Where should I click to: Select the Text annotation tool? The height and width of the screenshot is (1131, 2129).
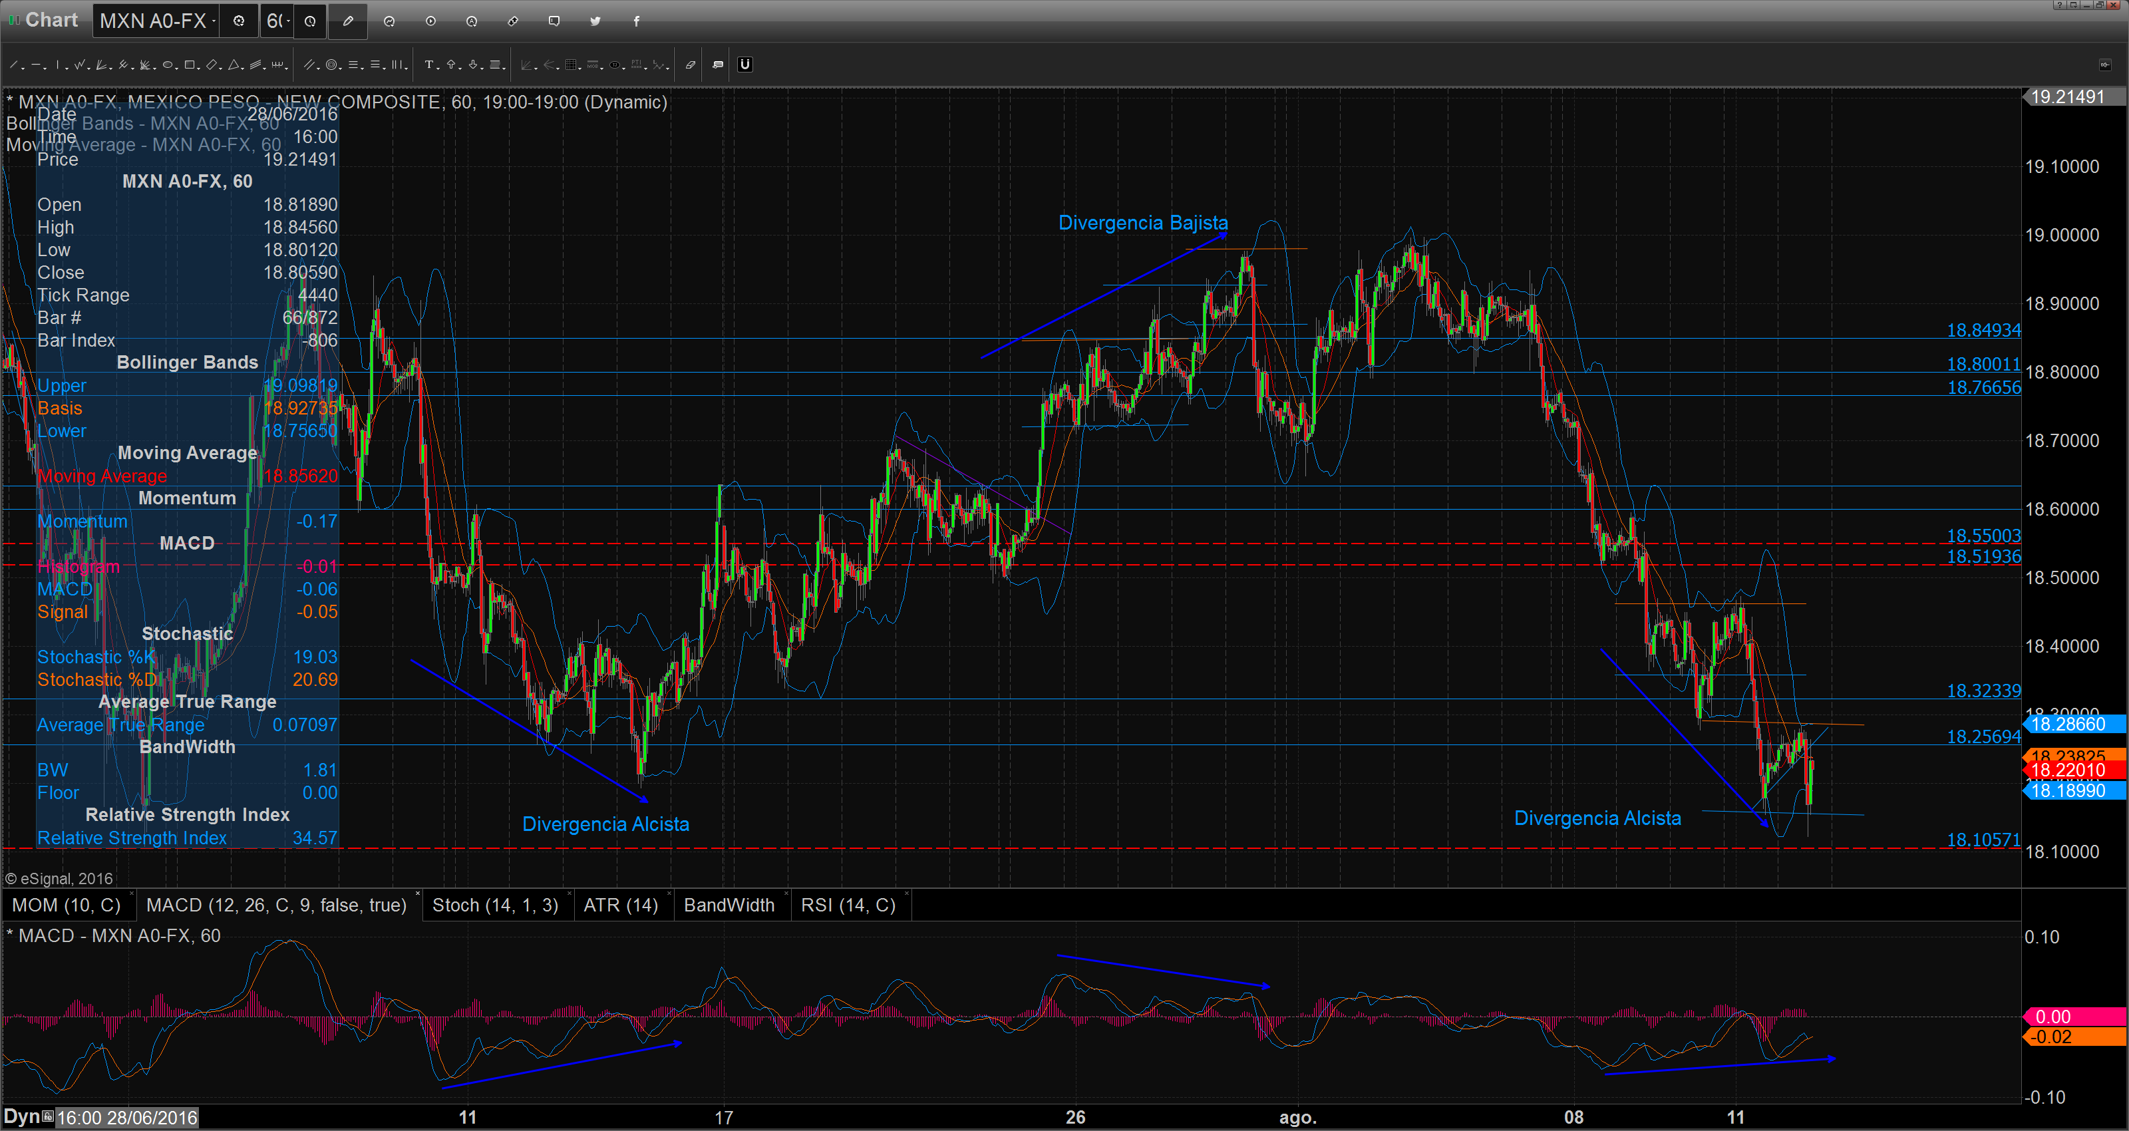429,65
